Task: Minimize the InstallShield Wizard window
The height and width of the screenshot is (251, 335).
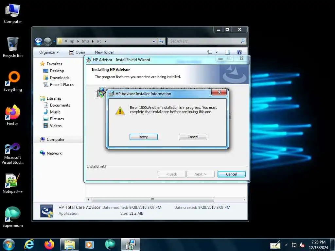Action: click(x=220, y=59)
